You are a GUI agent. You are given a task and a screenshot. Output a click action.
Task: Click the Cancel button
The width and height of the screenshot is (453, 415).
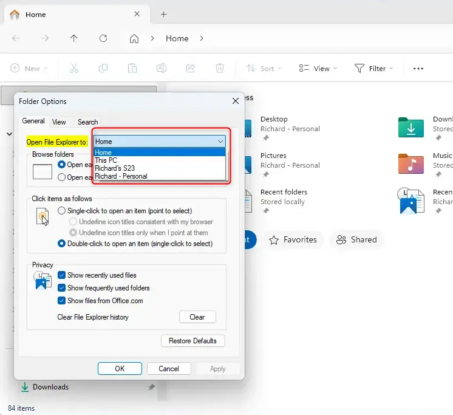[x=169, y=368]
